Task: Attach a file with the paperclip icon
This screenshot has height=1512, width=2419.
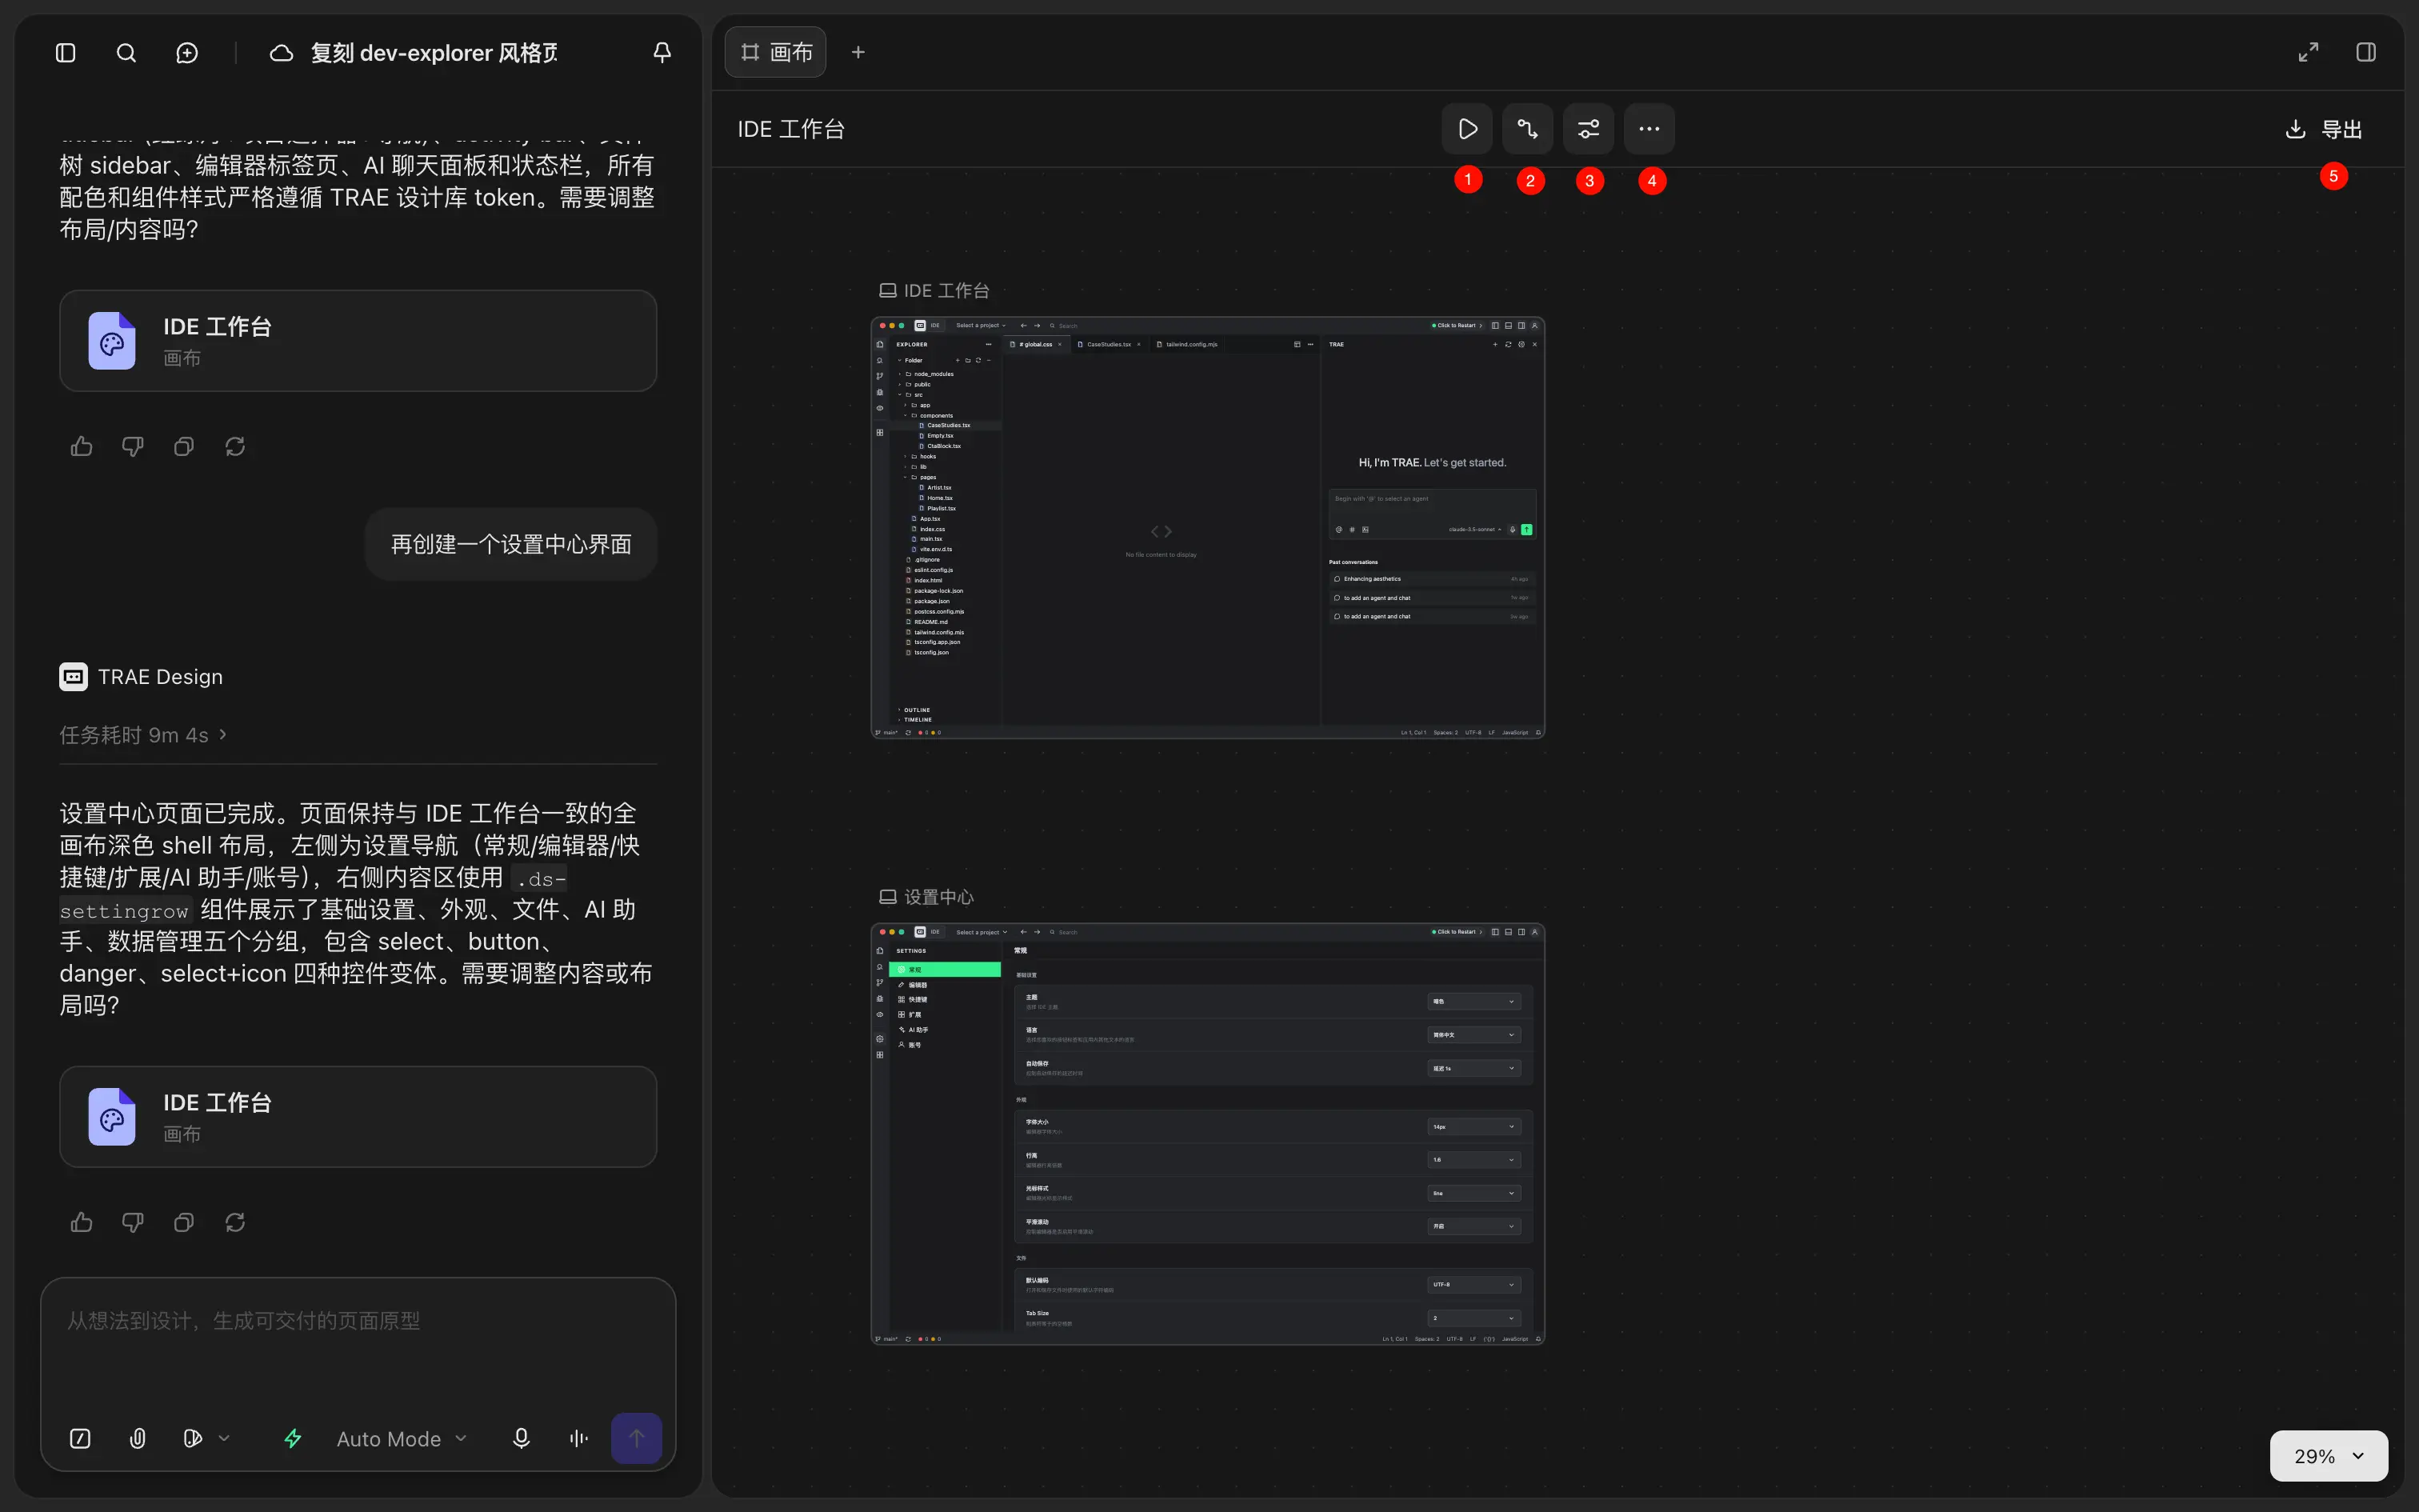Action: click(x=138, y=1438)
